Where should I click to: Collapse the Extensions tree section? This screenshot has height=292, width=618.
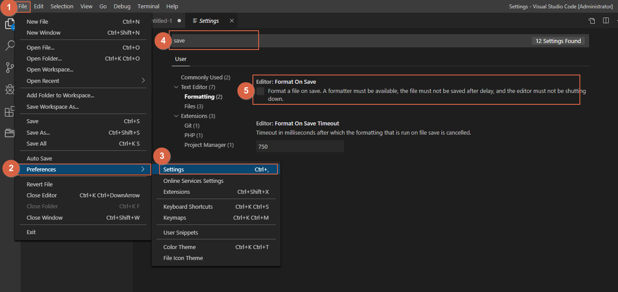click(x=176, y=116)
